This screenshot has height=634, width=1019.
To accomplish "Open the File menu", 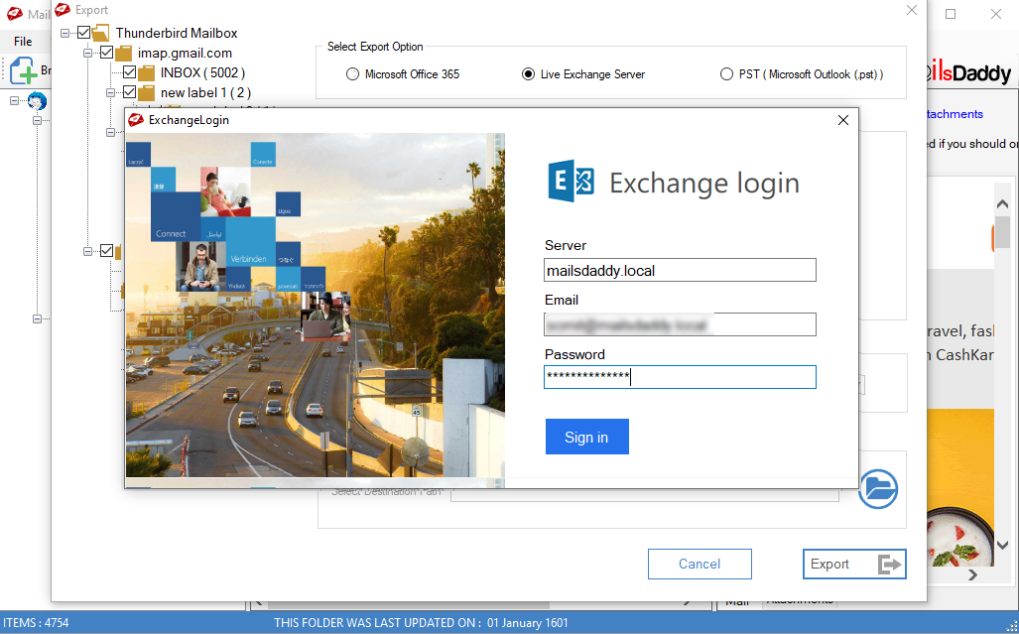I will click(23, 42).
